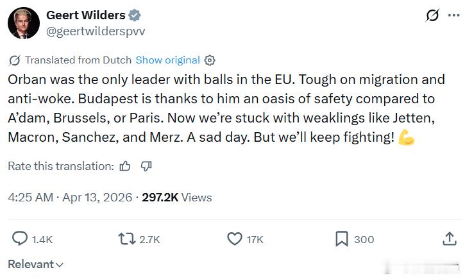465x279 pixels.
Task: Like the tweet with heart icon
Action: click(x=235, y=239)
